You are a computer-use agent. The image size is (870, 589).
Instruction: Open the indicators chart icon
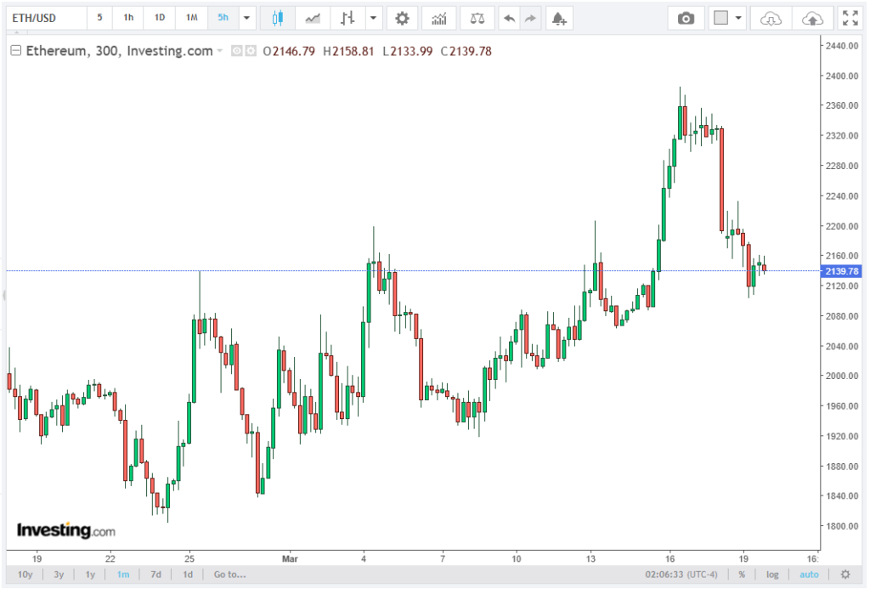tap(439, 18)
